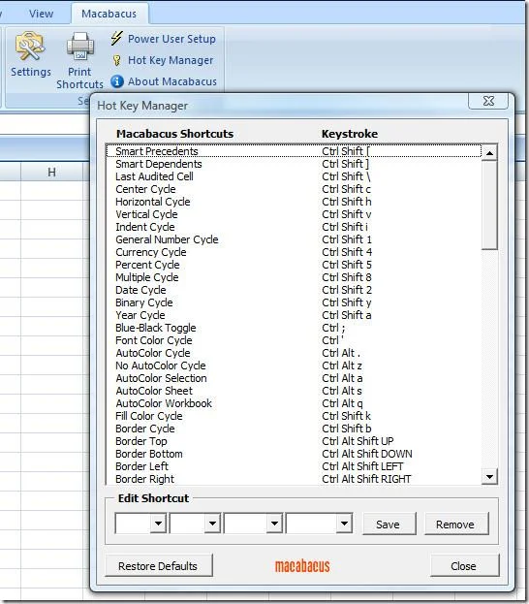Select column H header in spreadsheet
The width and height of the screenshot is (529, 604).
click(51, 172)
